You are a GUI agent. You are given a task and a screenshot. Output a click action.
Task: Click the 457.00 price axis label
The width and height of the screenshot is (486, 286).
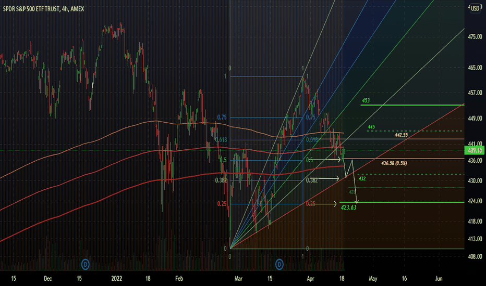(x=475, y=93)
